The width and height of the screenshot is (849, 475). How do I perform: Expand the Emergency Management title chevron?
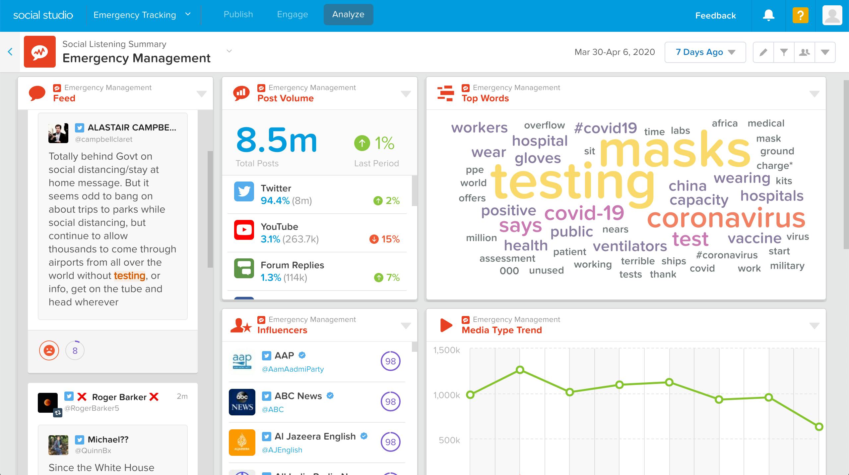tap(229, 51)
